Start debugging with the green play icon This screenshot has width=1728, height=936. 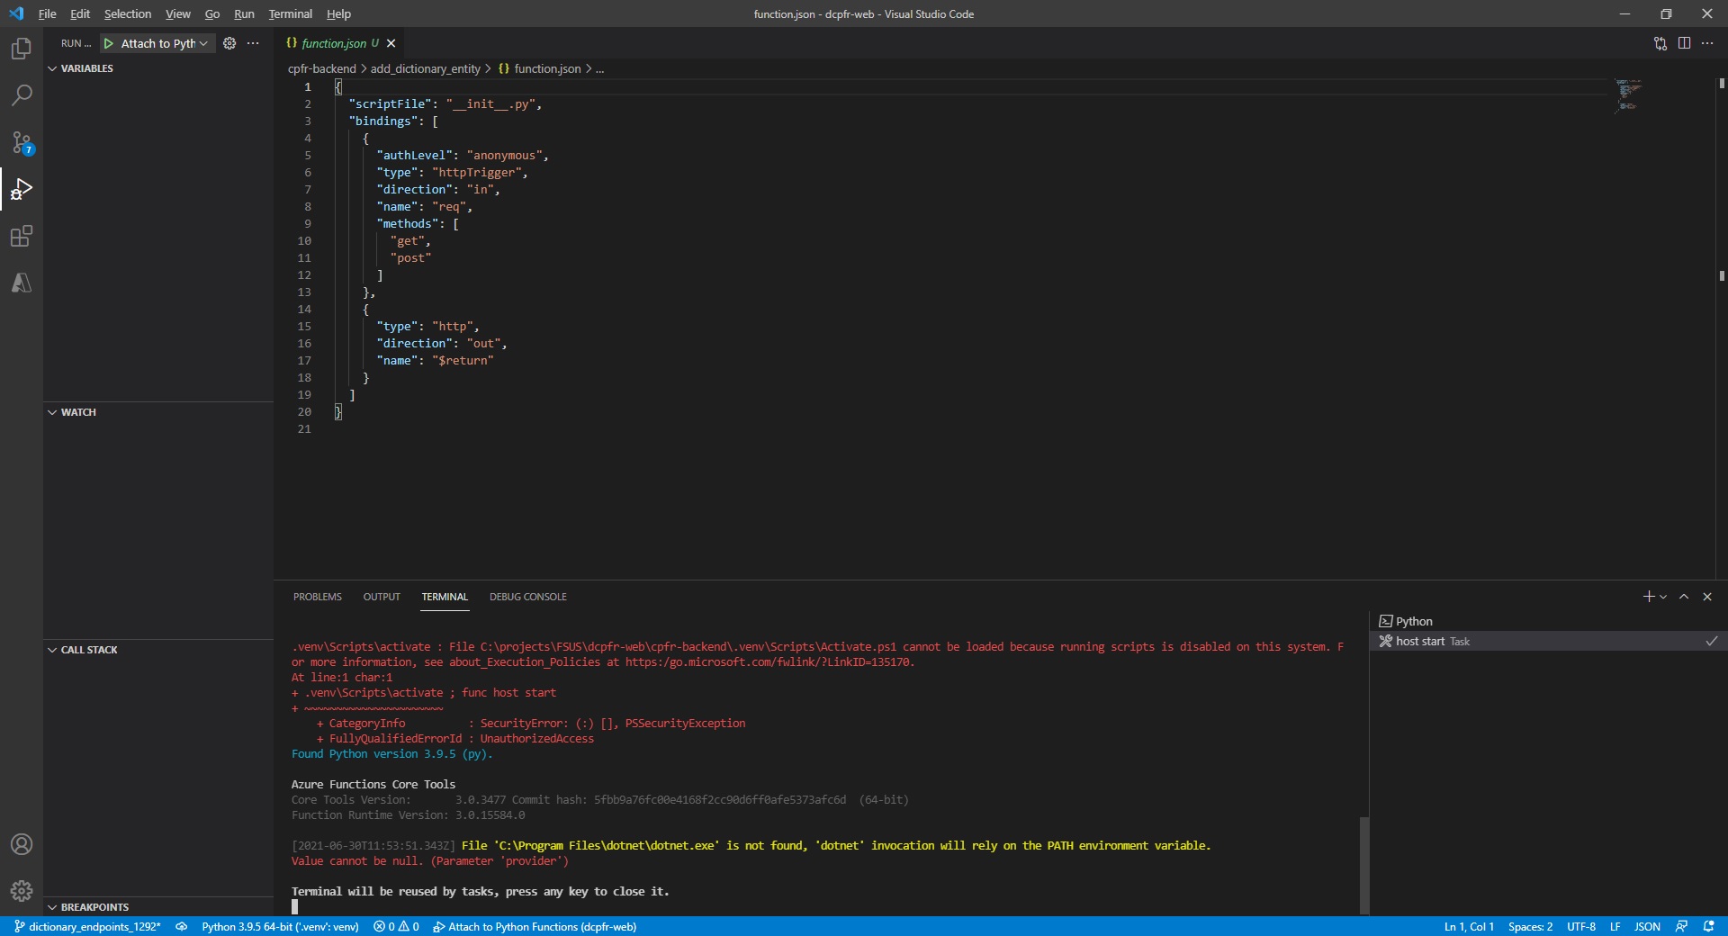click(x=109, y=43)
